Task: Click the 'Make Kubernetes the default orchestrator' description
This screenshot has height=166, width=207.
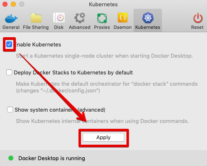Action: 107,87
